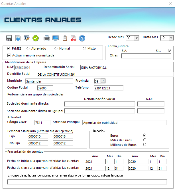Click the monitor screen preview icon

coord(56,38)
